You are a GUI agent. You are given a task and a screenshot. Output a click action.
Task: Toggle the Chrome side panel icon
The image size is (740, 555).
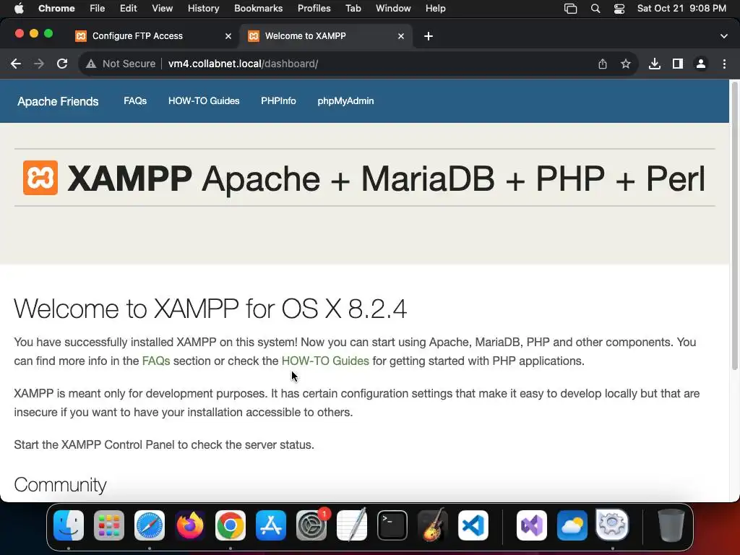pos(678,64)
